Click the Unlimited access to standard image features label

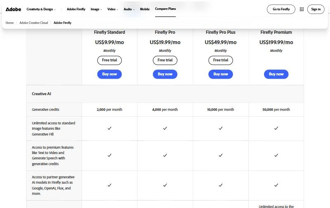pos(54,129)
